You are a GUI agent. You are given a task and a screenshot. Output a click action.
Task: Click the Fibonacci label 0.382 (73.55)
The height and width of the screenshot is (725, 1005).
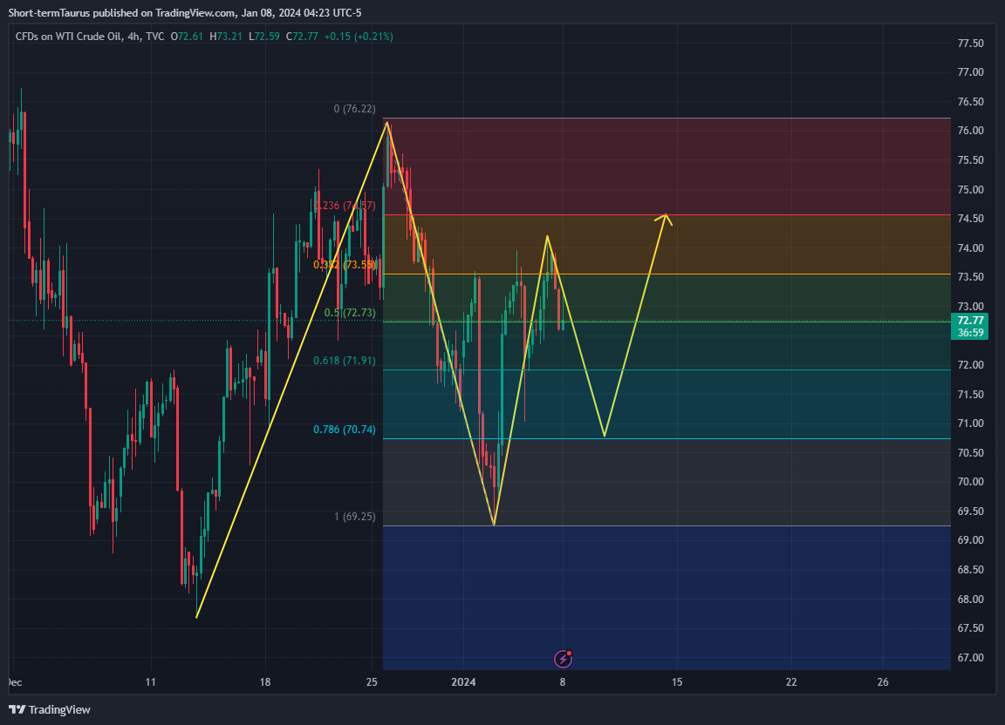click(345, 265)
